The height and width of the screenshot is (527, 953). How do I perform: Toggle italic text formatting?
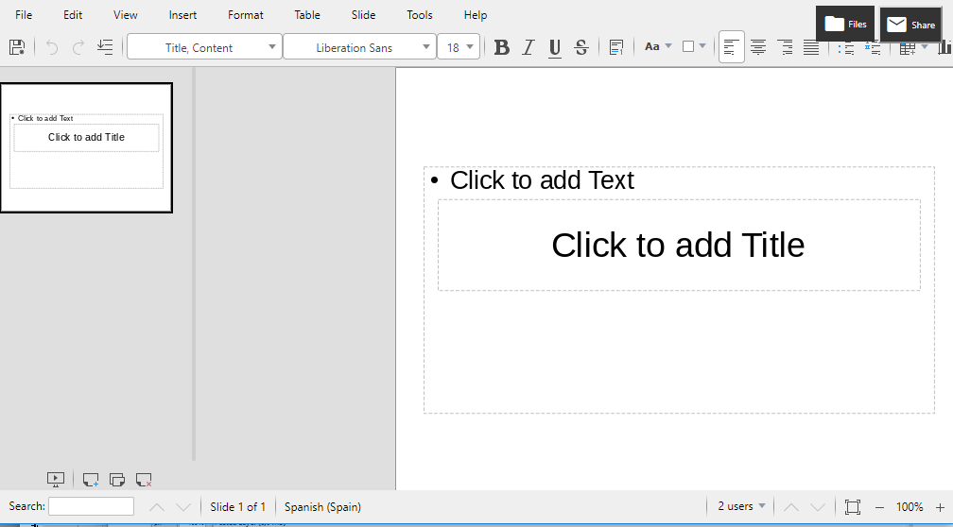click(528, 47)
